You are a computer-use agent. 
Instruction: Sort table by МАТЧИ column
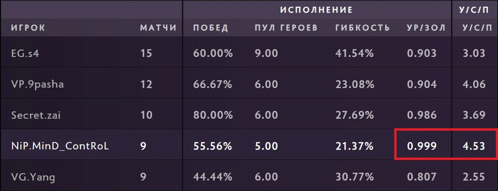158,28
